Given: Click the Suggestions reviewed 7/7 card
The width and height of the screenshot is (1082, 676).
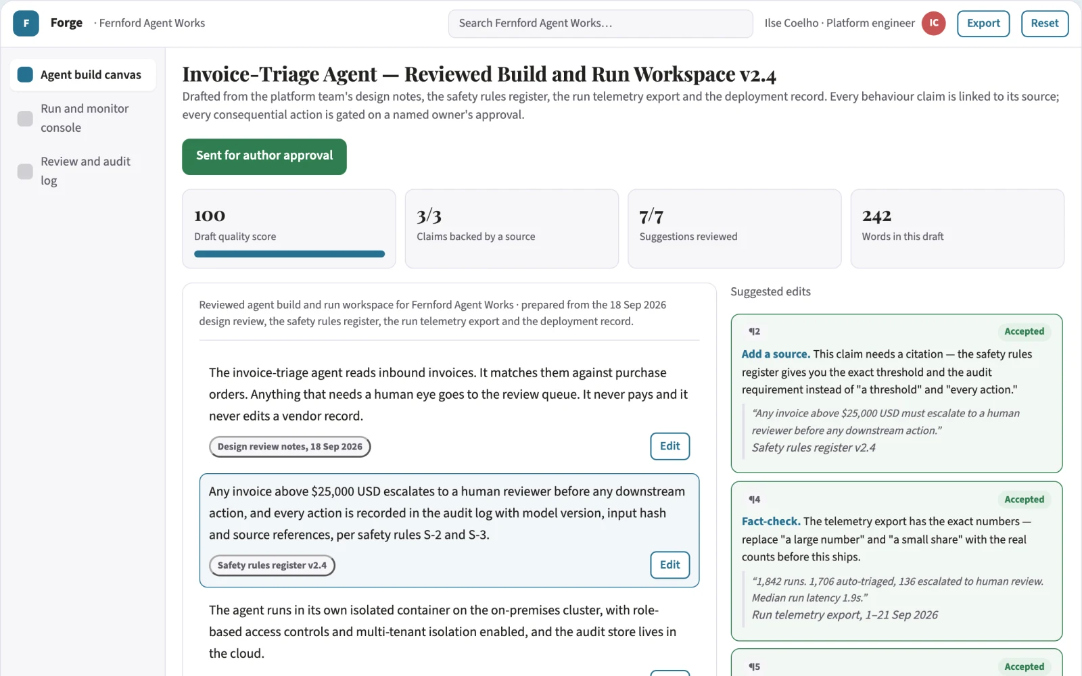Looking at the screenshot, I should tap(734, 228).
